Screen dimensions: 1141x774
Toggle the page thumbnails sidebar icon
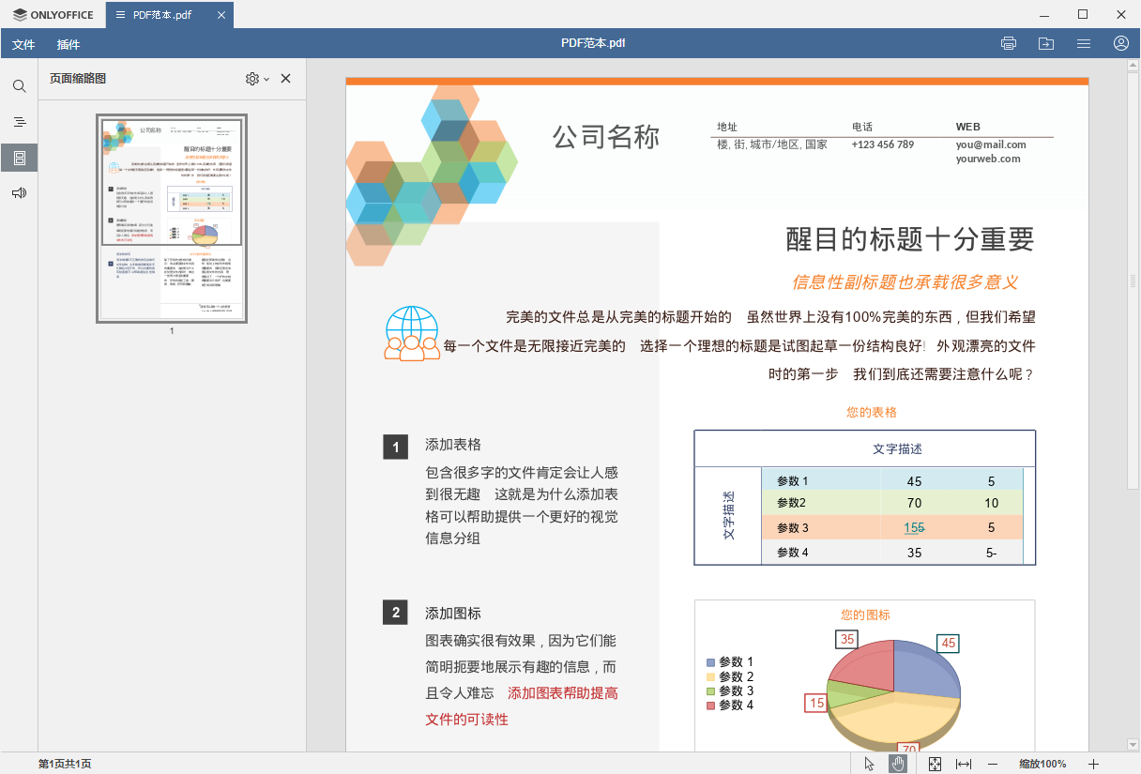coord(19,158)
